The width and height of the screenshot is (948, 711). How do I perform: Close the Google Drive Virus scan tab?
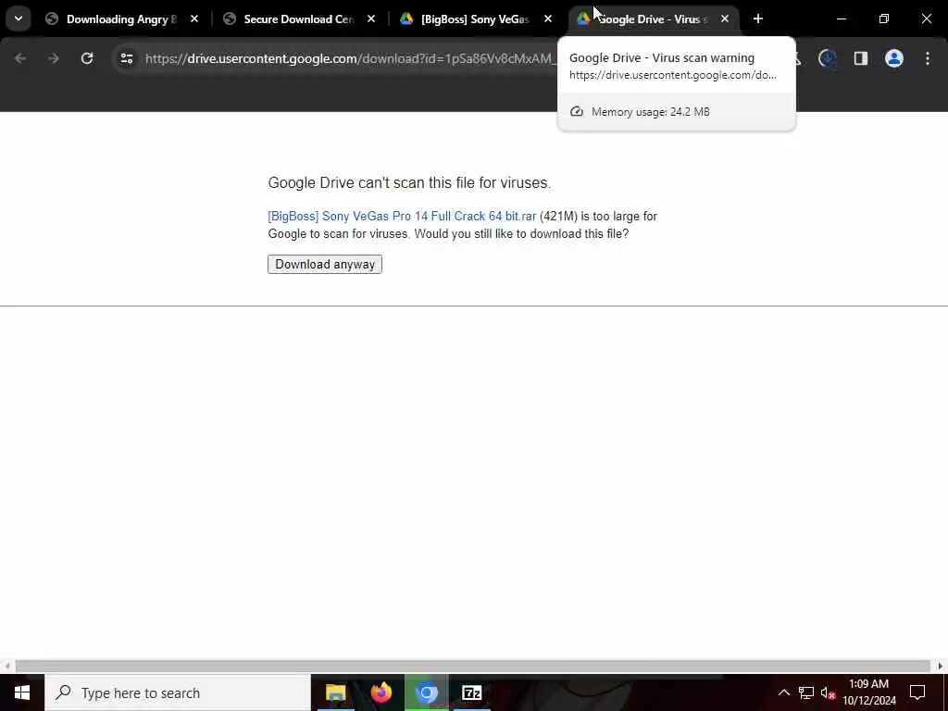point(724,19)
